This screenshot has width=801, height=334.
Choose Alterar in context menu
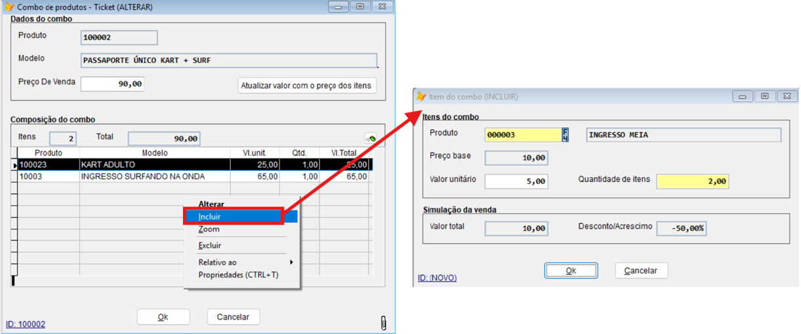click(x=211, y=204)
